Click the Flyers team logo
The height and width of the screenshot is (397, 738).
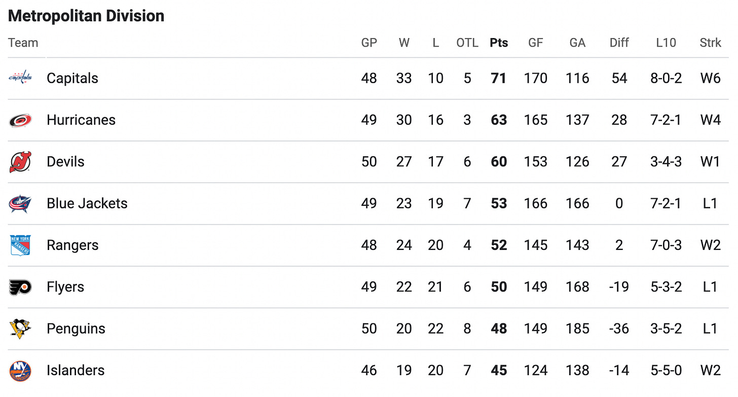pos(20,287)
